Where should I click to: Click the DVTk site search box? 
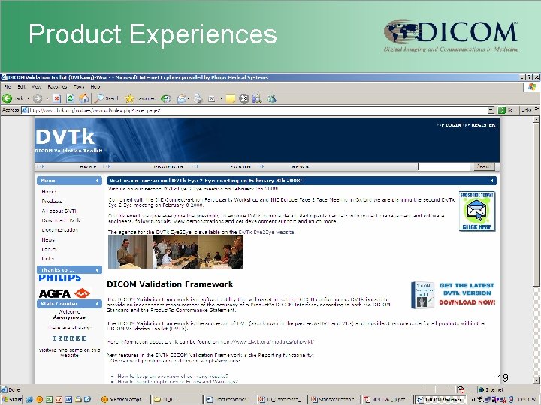443,166
